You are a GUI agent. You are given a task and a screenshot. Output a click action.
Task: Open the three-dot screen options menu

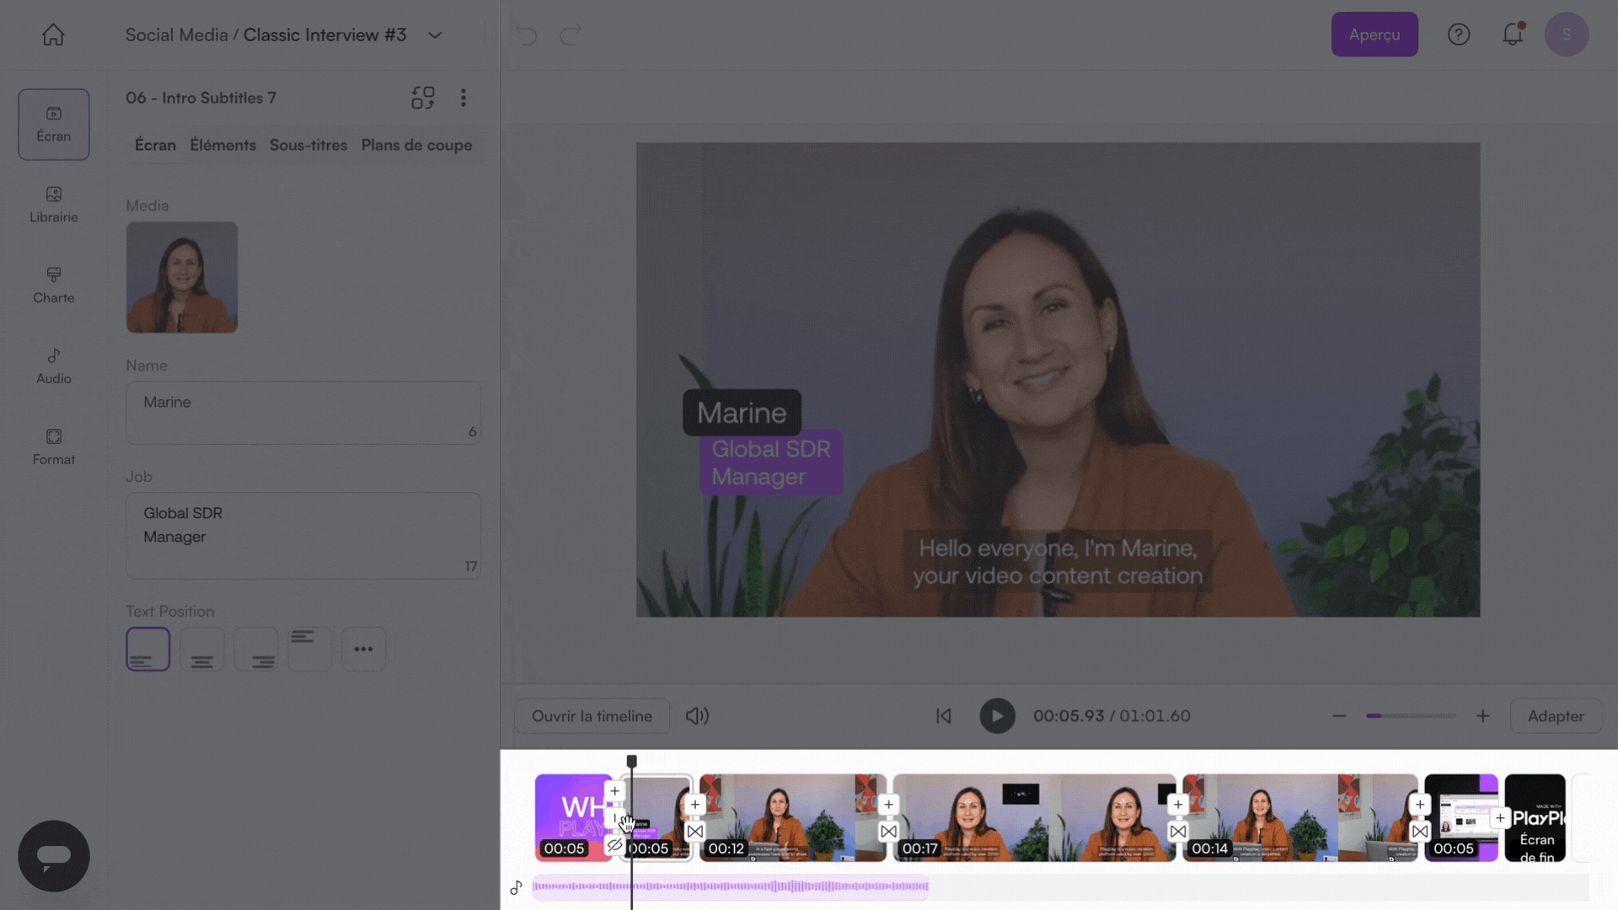point(463,98)
